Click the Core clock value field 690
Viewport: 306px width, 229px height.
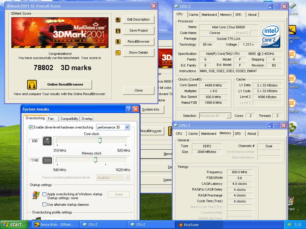pos(35,141)
